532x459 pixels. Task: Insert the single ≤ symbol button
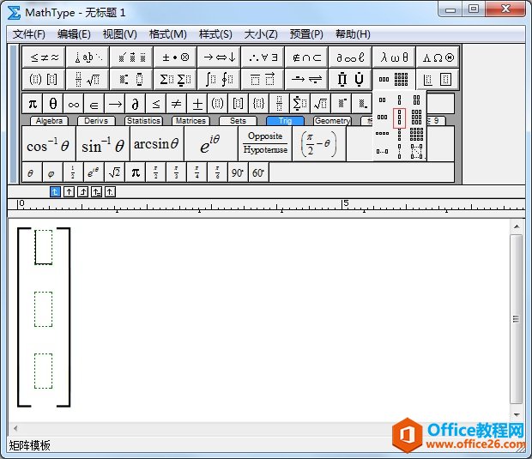click(x=155, y=104)
